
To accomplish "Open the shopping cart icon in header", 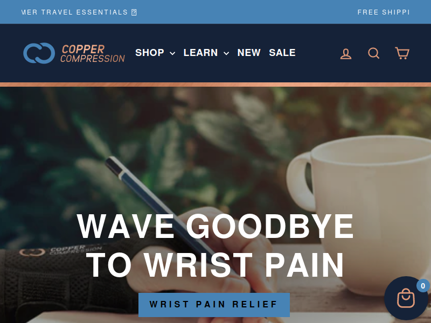I will (402, 53).
